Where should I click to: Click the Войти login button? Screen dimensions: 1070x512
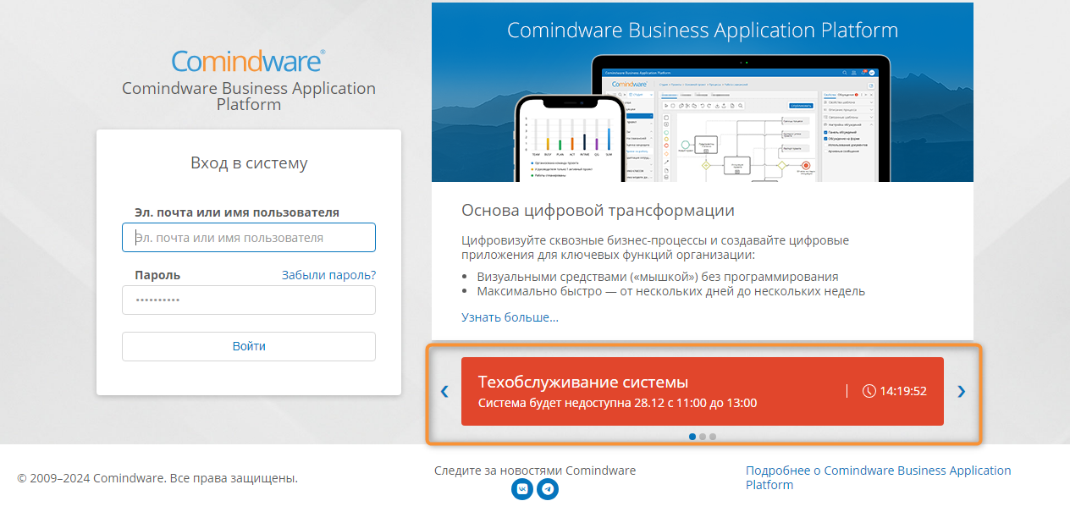pos(249,346)
